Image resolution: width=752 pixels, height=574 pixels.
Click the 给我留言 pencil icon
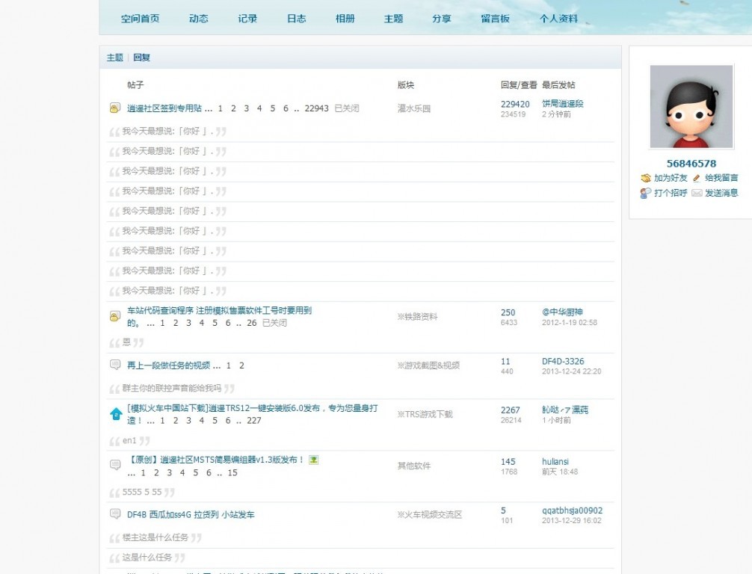click(x=697, y=178)
